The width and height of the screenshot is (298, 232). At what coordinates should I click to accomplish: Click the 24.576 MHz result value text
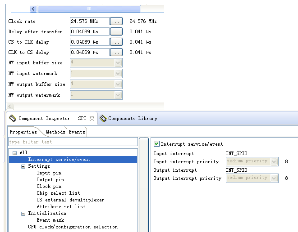143,21
